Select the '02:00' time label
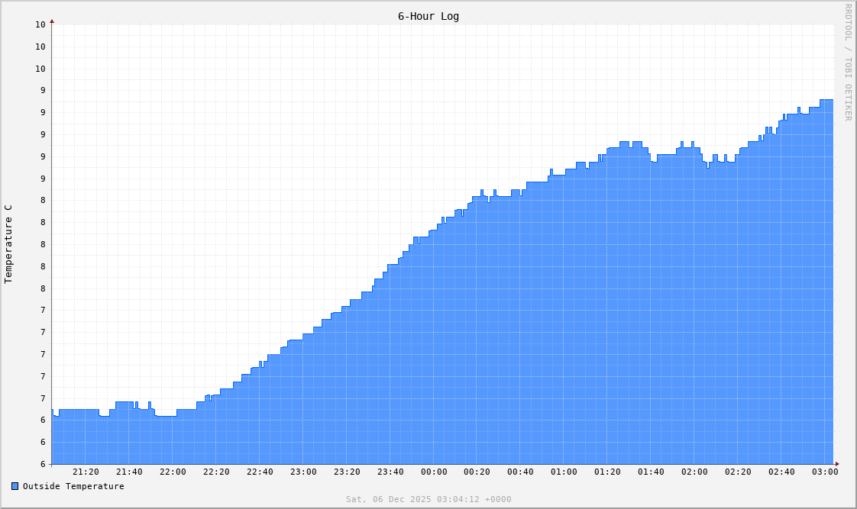 [695, 473]
